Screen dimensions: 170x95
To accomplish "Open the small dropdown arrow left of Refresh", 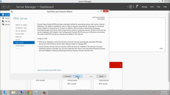I will point(127,7).
